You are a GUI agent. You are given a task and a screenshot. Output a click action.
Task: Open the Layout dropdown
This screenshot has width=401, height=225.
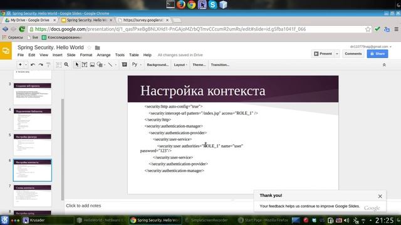click(x=180, y=65)
